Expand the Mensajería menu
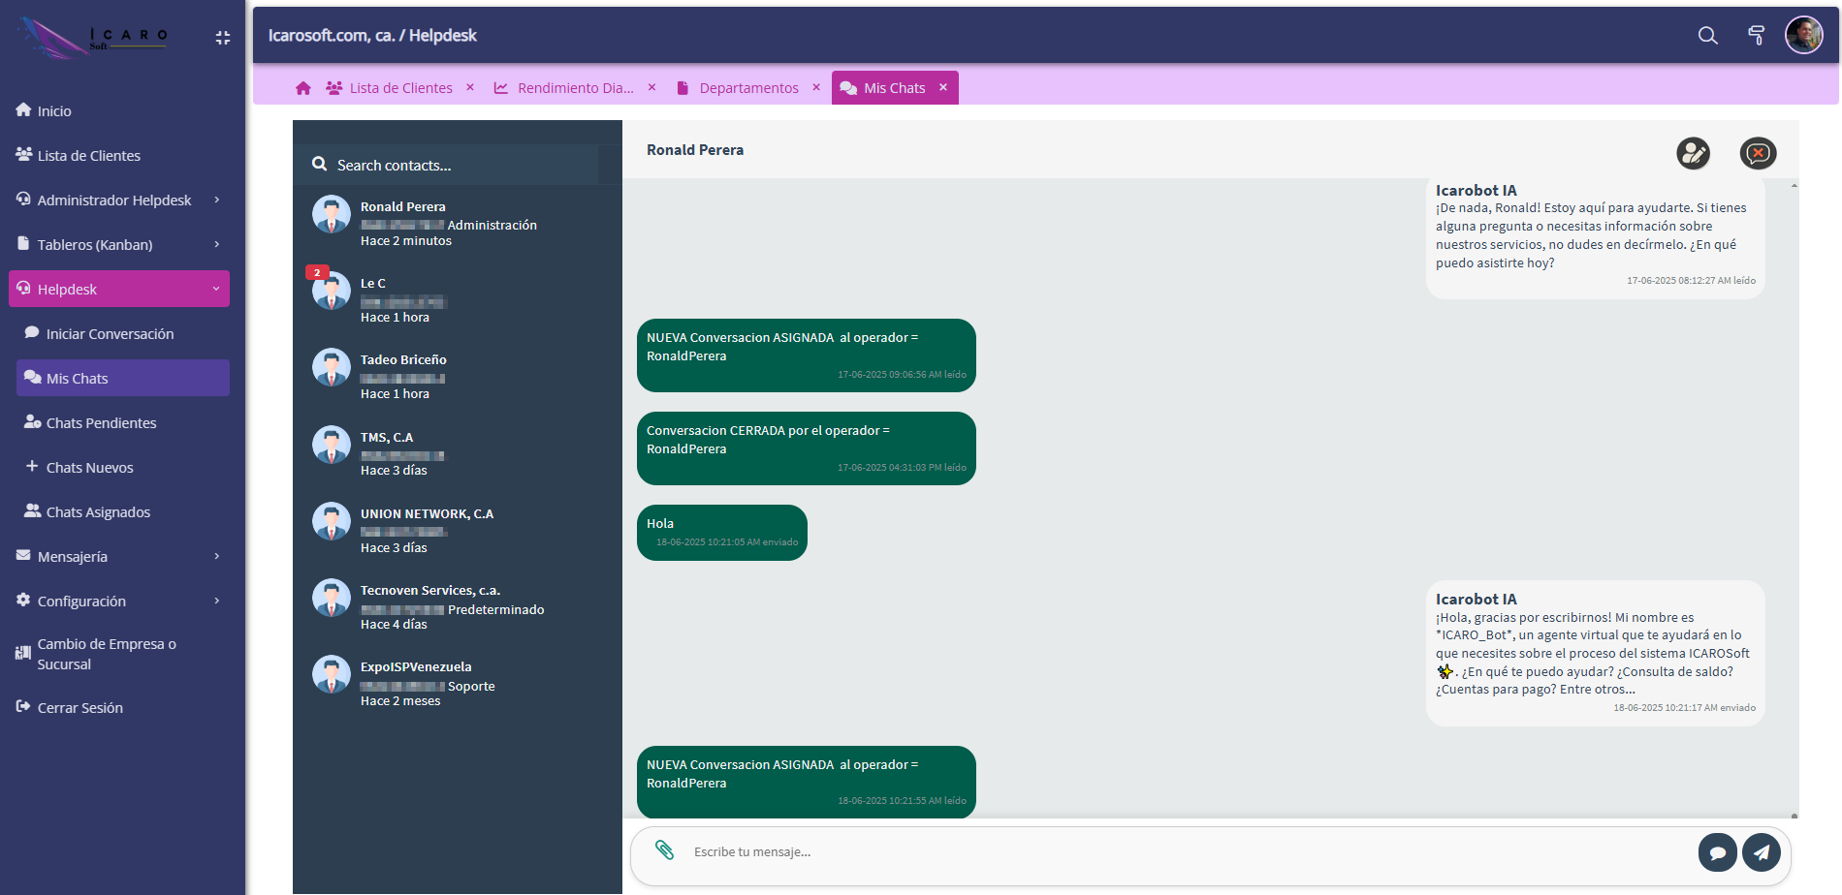This screenshot has height=895, width=1842. coord(118,556)
